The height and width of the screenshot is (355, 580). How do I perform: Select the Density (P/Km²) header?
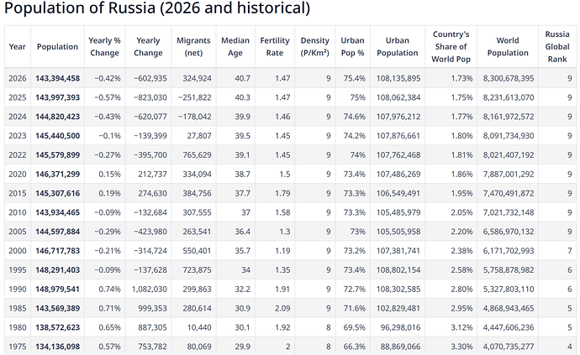tap(315, 46)
